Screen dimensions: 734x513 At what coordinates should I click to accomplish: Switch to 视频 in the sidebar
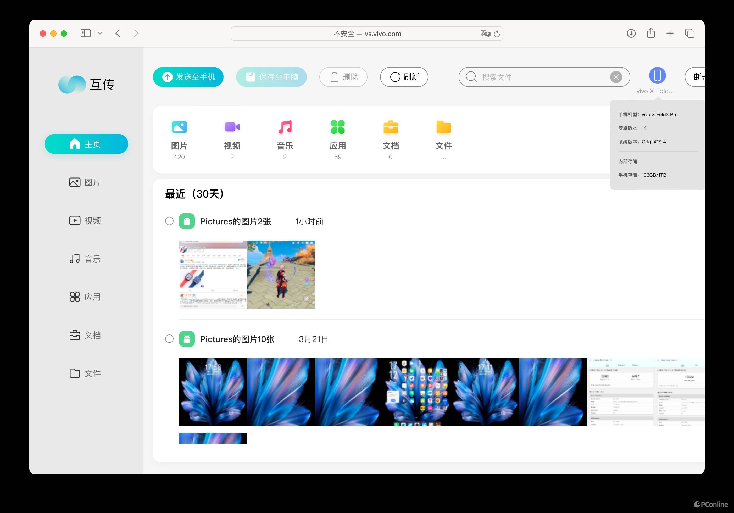86,221
